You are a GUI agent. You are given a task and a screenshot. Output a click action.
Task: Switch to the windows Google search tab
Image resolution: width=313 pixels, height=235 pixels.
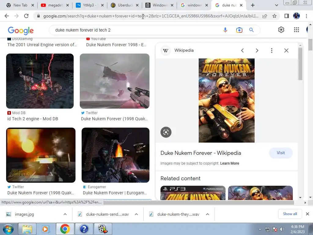coord(194,5)
